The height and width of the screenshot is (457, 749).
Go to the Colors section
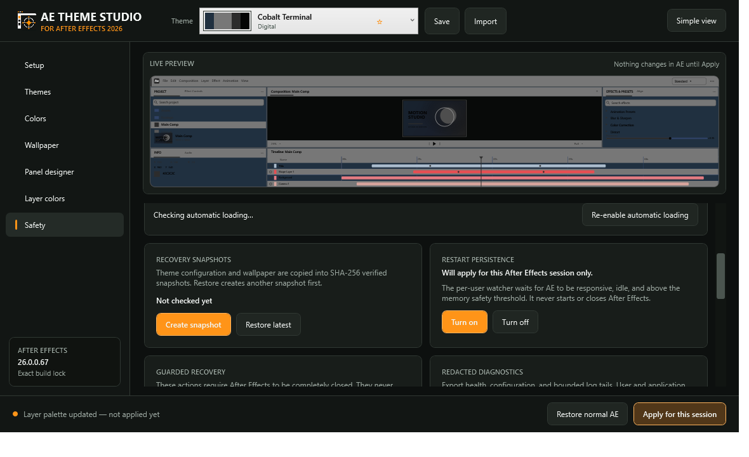coord(65,119)
